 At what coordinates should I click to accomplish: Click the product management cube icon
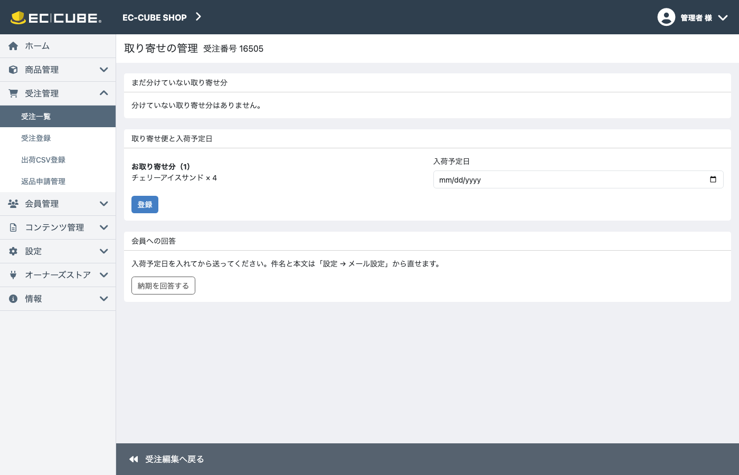13,70
